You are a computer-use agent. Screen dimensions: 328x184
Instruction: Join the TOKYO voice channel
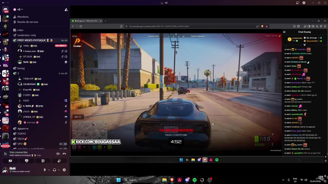[x=40, y=134]
